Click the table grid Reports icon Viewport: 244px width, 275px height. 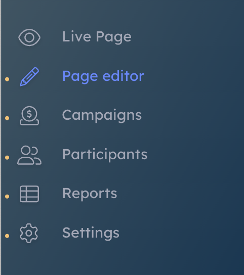tap(29, 194)
